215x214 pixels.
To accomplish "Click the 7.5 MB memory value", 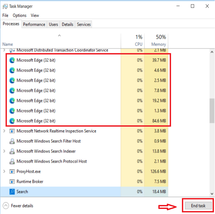I will [x=160, y=182].
